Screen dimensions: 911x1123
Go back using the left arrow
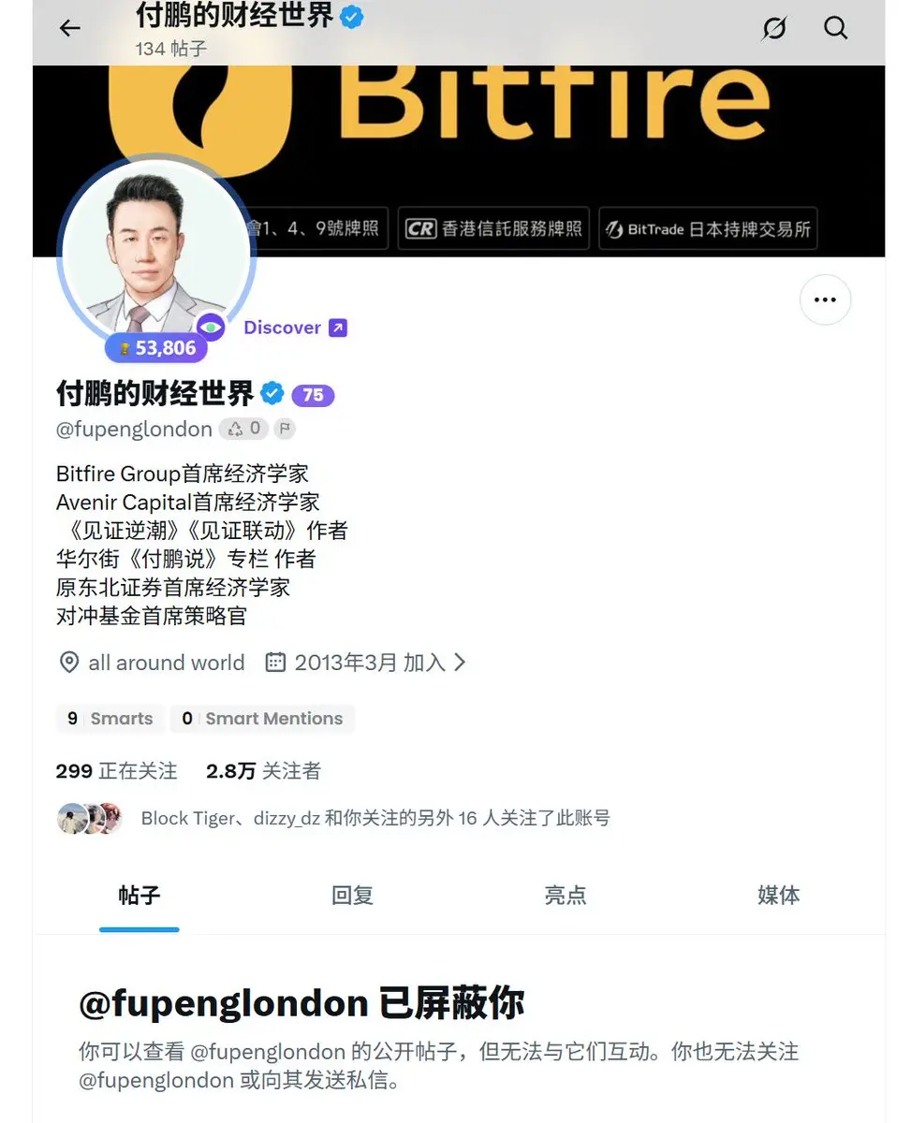point(70,28)
